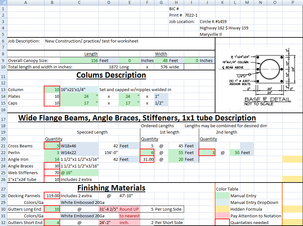The height and width of the screenshot is (226, 303).
Task: Click the Print # value 7022-1
Action: tap(191, 15)
